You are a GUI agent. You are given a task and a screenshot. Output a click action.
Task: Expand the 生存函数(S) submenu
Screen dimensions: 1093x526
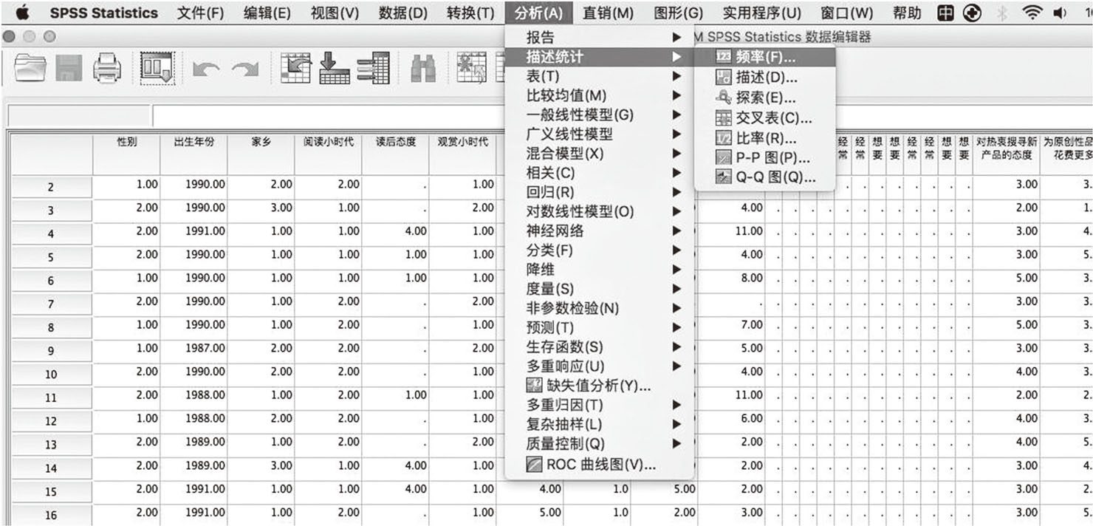[599, 346]
